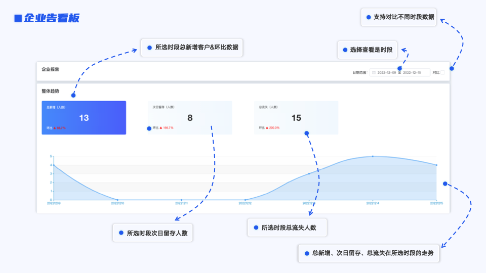
Task: Click blue dot in 所选时段总流失人数 callout
Action: tap(256, 227)
